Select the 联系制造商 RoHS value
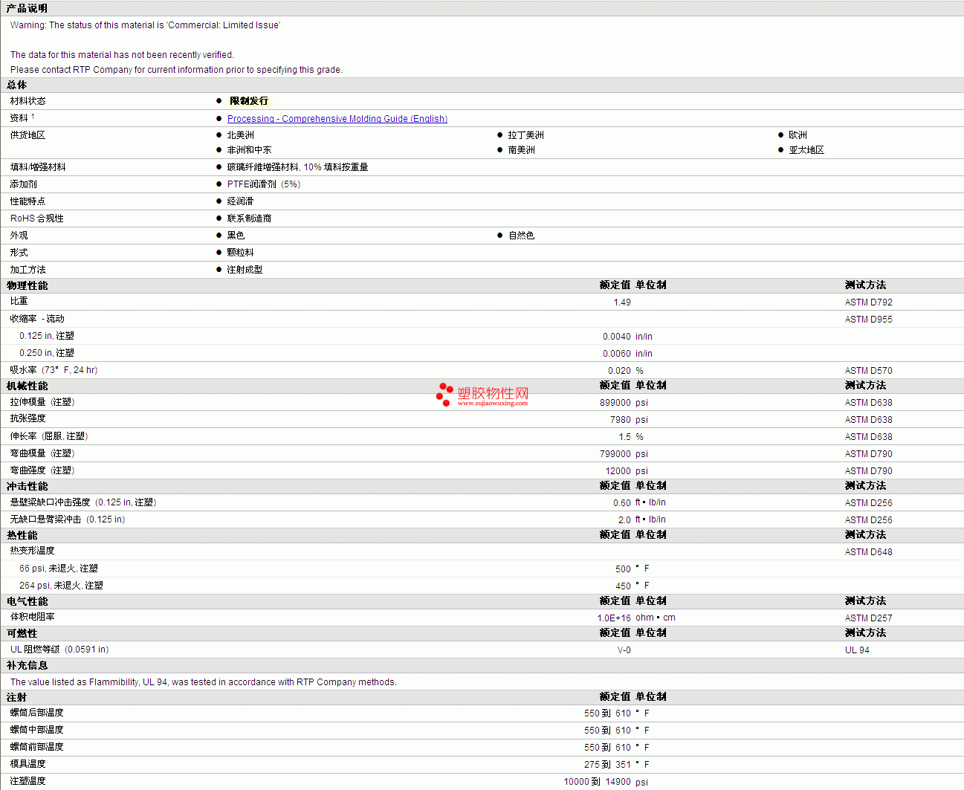The height and width of the screenshot is (790, 964). pos(250,218)
